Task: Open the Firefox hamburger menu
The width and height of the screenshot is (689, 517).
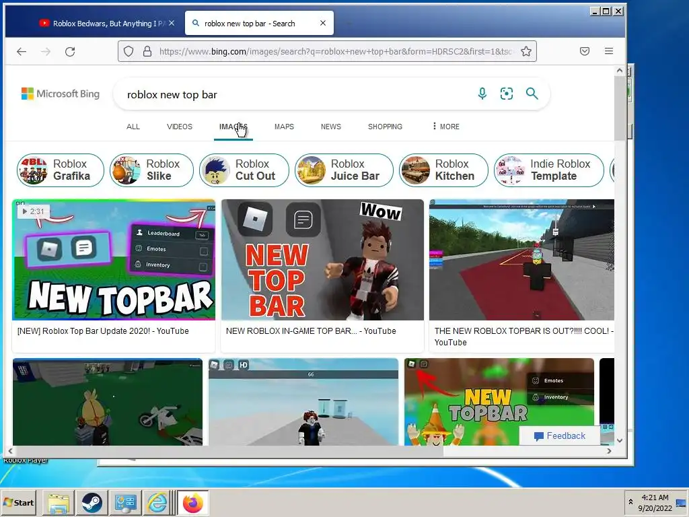Action: (608, 51)
